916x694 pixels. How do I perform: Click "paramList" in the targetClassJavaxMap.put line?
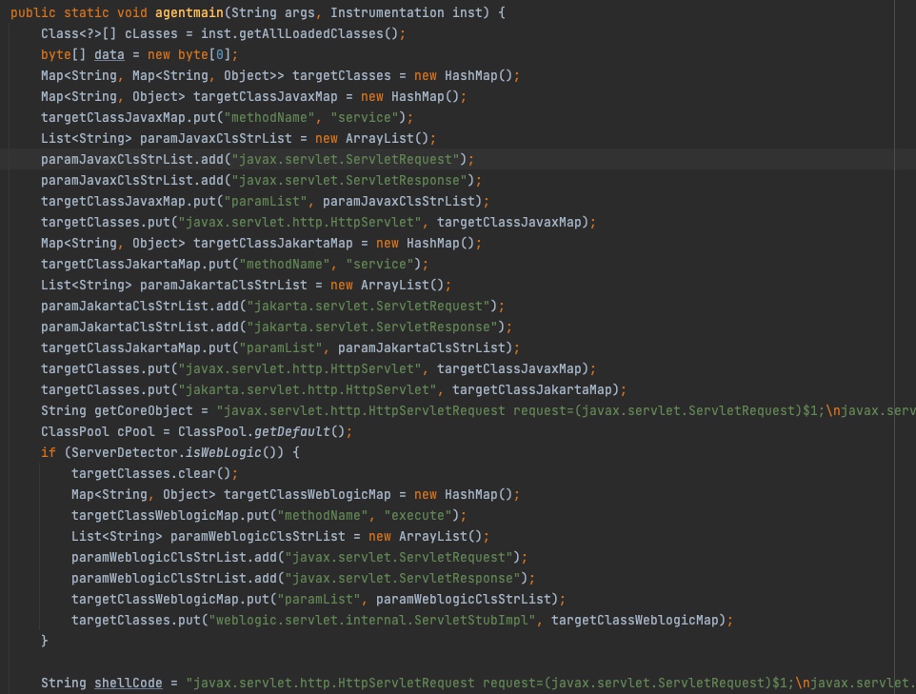(266, 202)
